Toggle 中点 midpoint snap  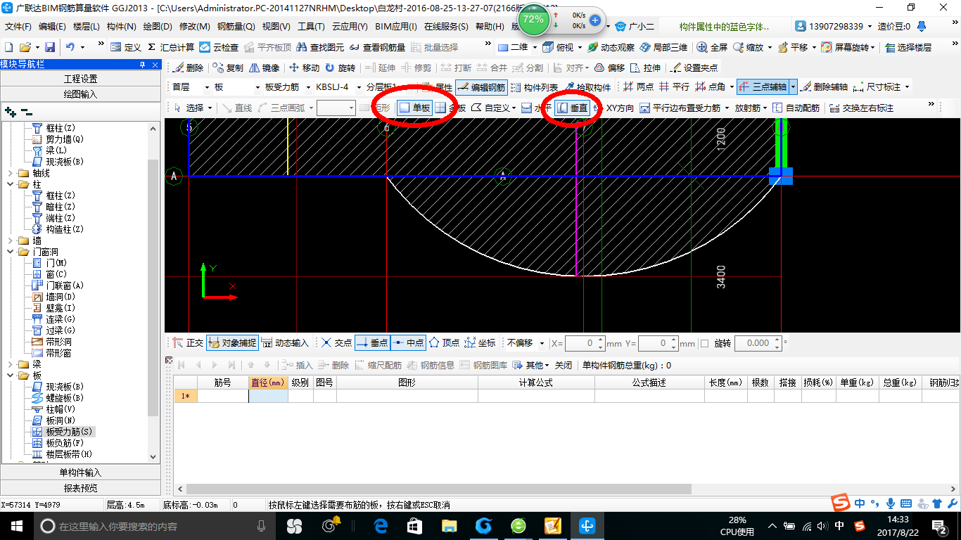(x=408, y=343)
